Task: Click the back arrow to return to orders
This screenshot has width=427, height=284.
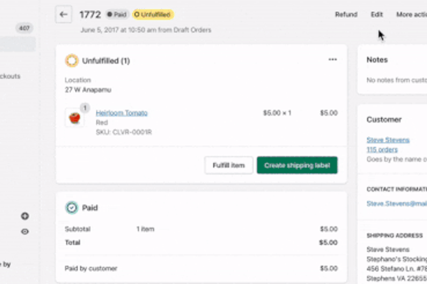Action: pyautogui.click(x=64, y=14)
